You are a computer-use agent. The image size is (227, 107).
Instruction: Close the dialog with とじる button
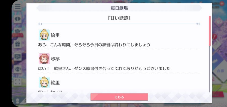coord(119,97)
